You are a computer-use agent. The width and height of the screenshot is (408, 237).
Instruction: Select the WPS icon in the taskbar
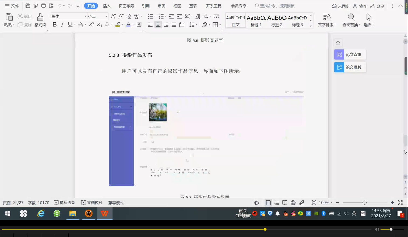pos(104,213)
